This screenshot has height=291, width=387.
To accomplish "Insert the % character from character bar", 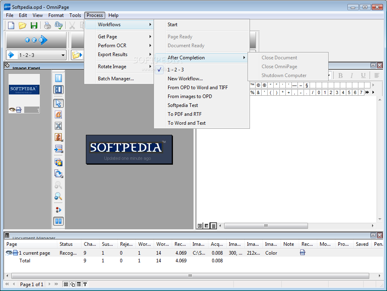I will [252, 92].
